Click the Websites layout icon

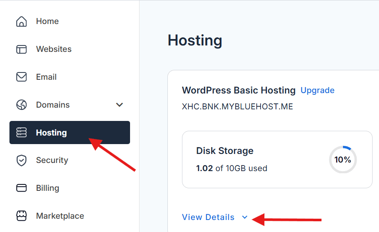pos(21,49)
